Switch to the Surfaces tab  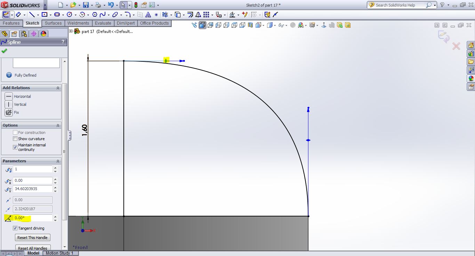[x=53, y=23]
